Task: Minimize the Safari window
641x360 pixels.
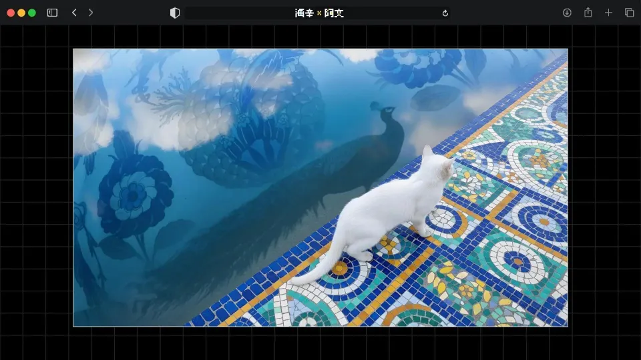Action: pyautogui.click(x=21, y=13)
